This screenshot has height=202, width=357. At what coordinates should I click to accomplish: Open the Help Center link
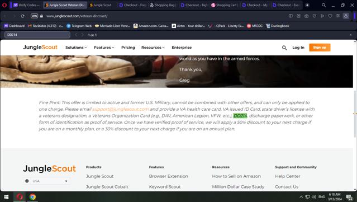point(288,176)
